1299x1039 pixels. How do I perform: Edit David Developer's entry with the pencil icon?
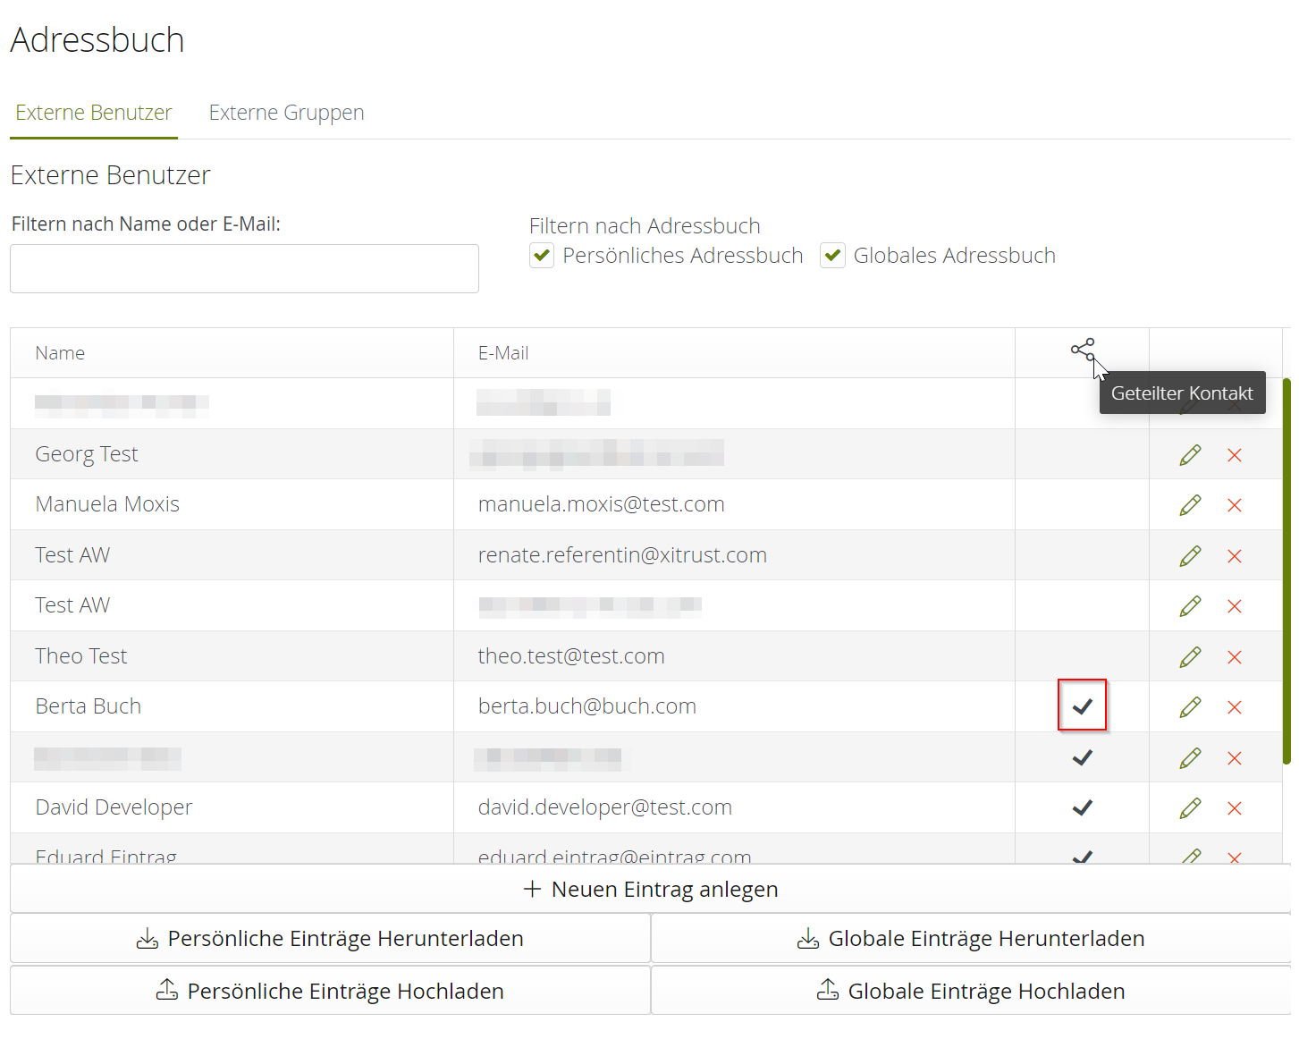click(1189, 807)
